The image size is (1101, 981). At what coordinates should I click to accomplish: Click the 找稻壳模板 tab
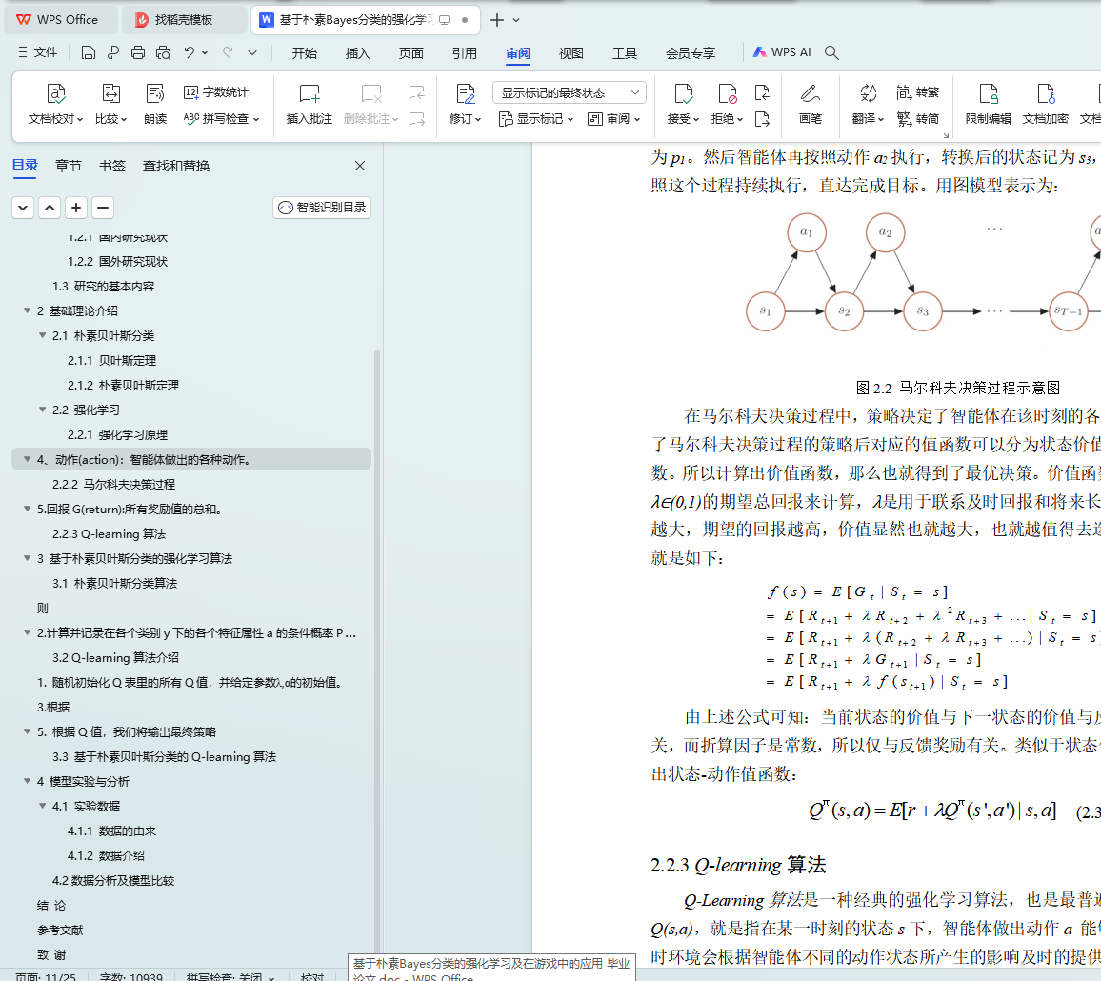coord(185,20)
